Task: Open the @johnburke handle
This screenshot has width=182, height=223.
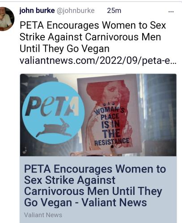Action: point(75,11)
